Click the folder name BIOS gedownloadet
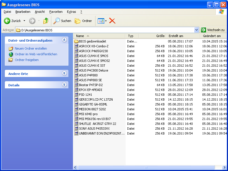Image resolution: width=228 pixels, height=171 pixels. point(92,41)
